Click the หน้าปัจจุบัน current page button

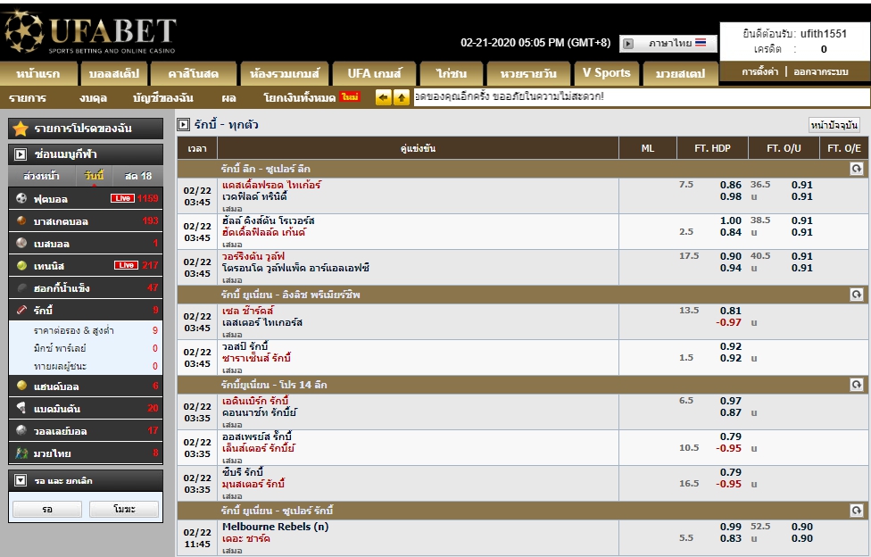[x=834, y=125]
